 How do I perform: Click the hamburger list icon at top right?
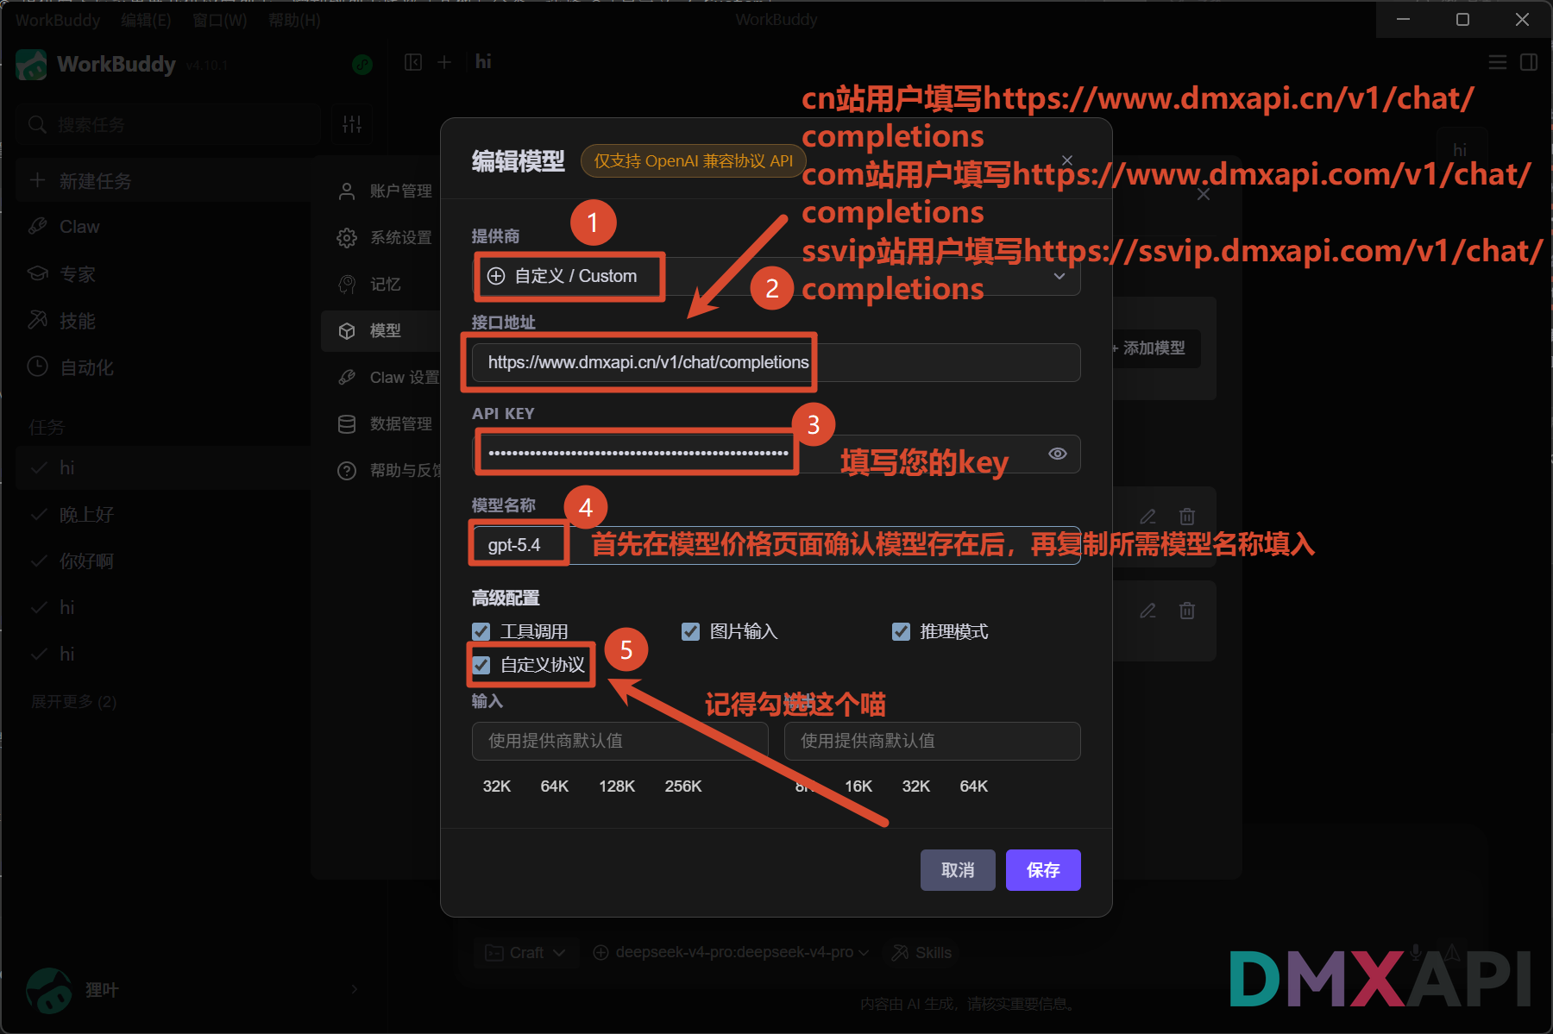[x=1498, y=62]
